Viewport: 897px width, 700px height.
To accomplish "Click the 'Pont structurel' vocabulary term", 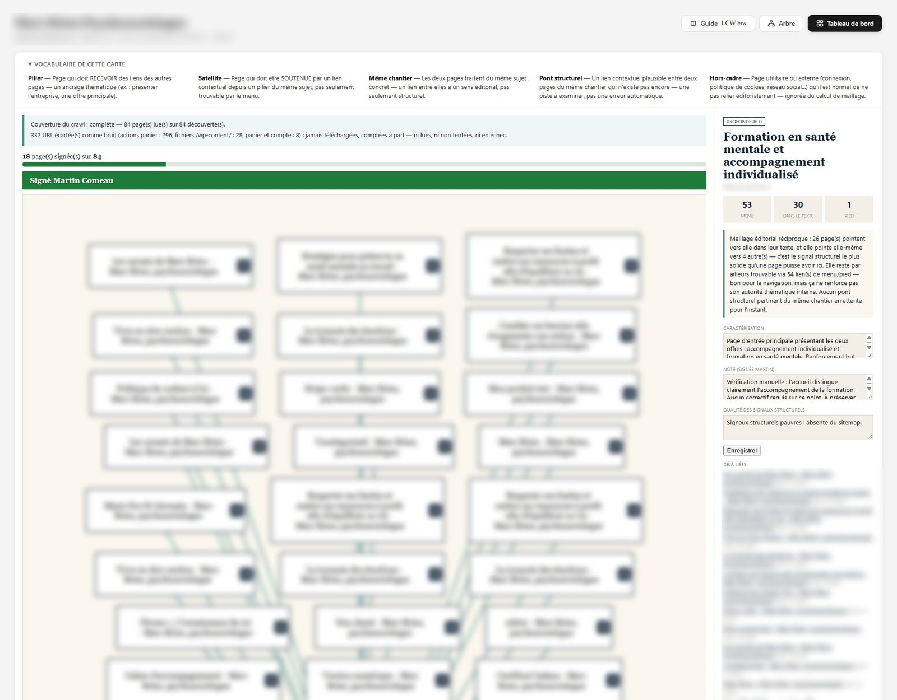I will click(561, 78).
